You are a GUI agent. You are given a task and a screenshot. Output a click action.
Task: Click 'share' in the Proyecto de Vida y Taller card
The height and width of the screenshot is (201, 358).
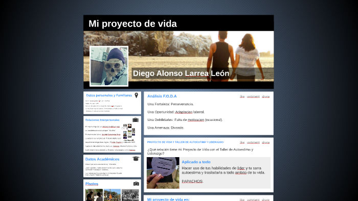265,142
